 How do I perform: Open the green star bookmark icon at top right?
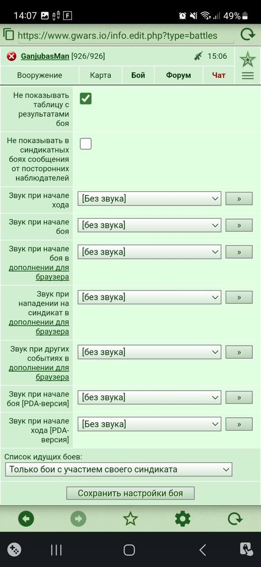248,58
